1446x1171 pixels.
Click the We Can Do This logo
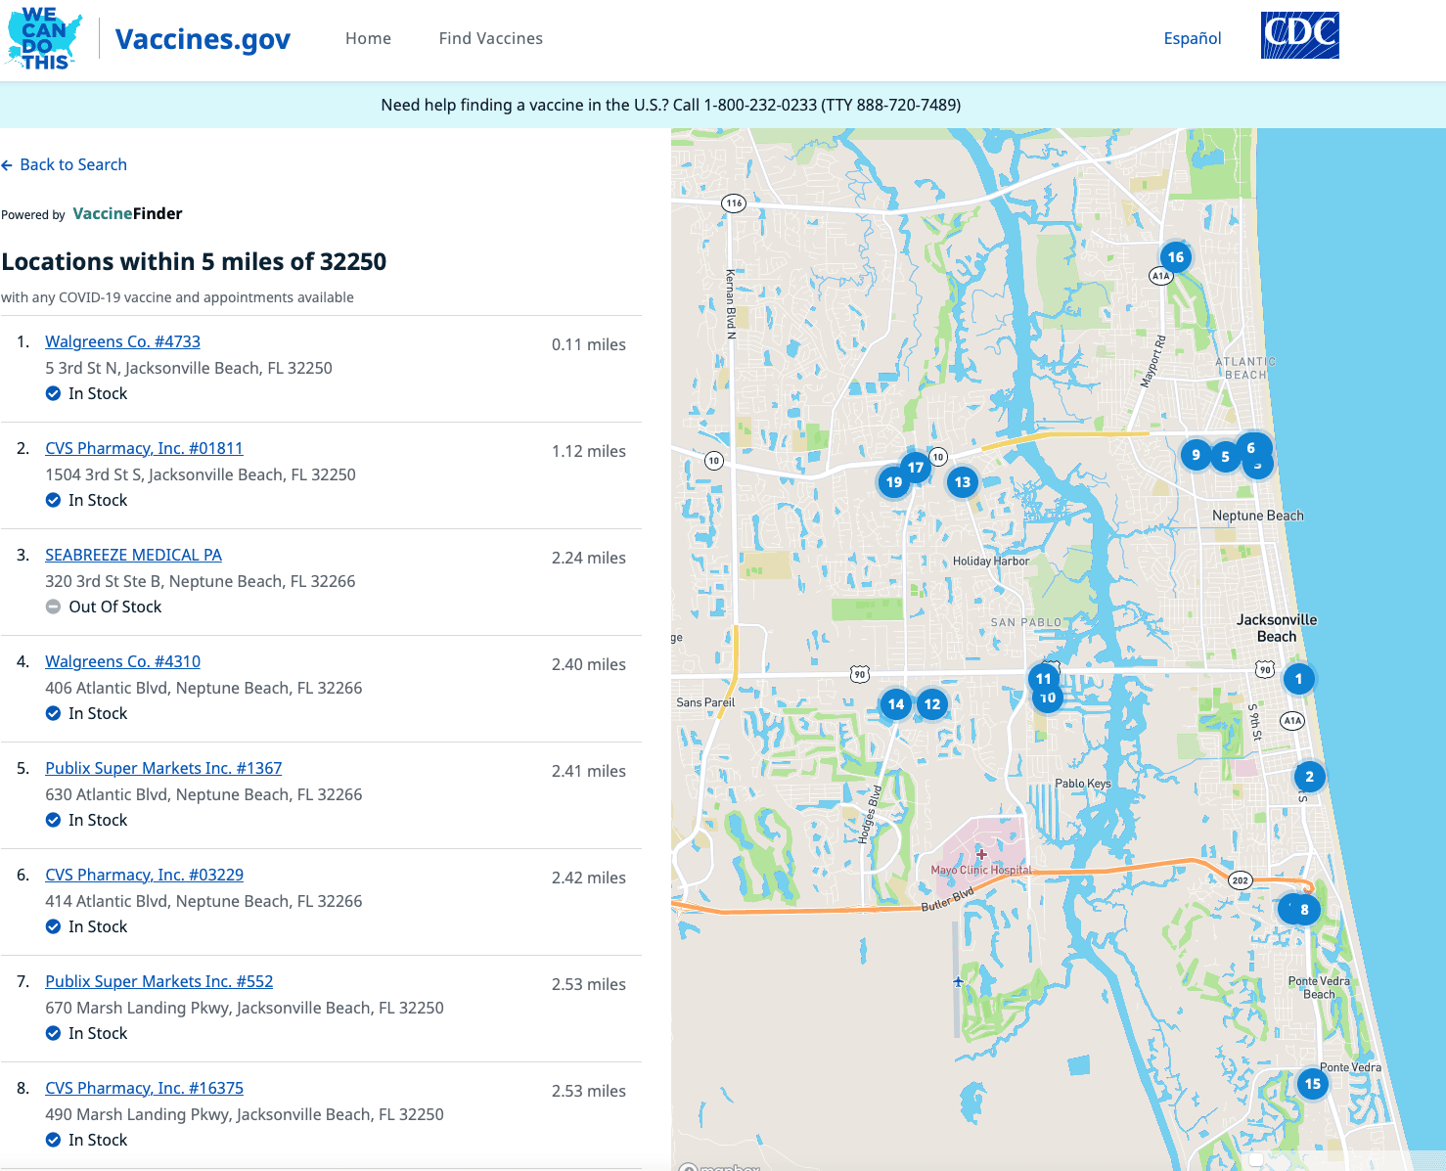click(44, 39)
